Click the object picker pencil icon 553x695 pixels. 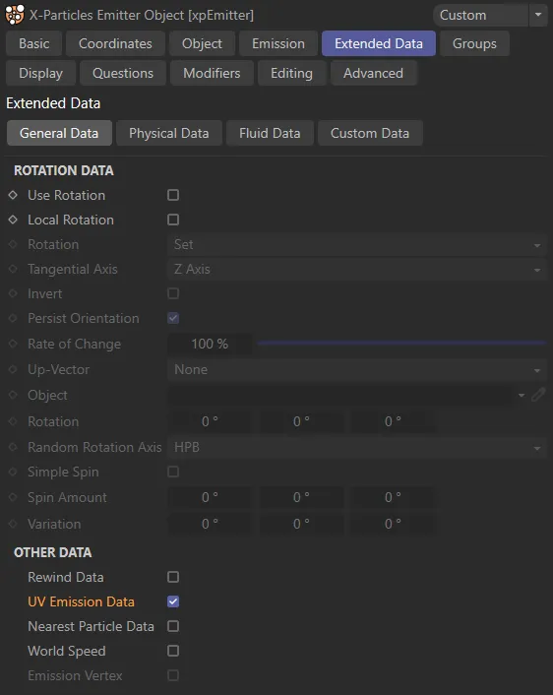point(538,395)
